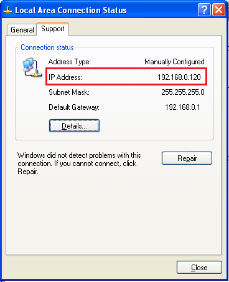Click the 192.168.0.120 address value
The width and height of the screenshot is (229, 282).
point(179,77)
